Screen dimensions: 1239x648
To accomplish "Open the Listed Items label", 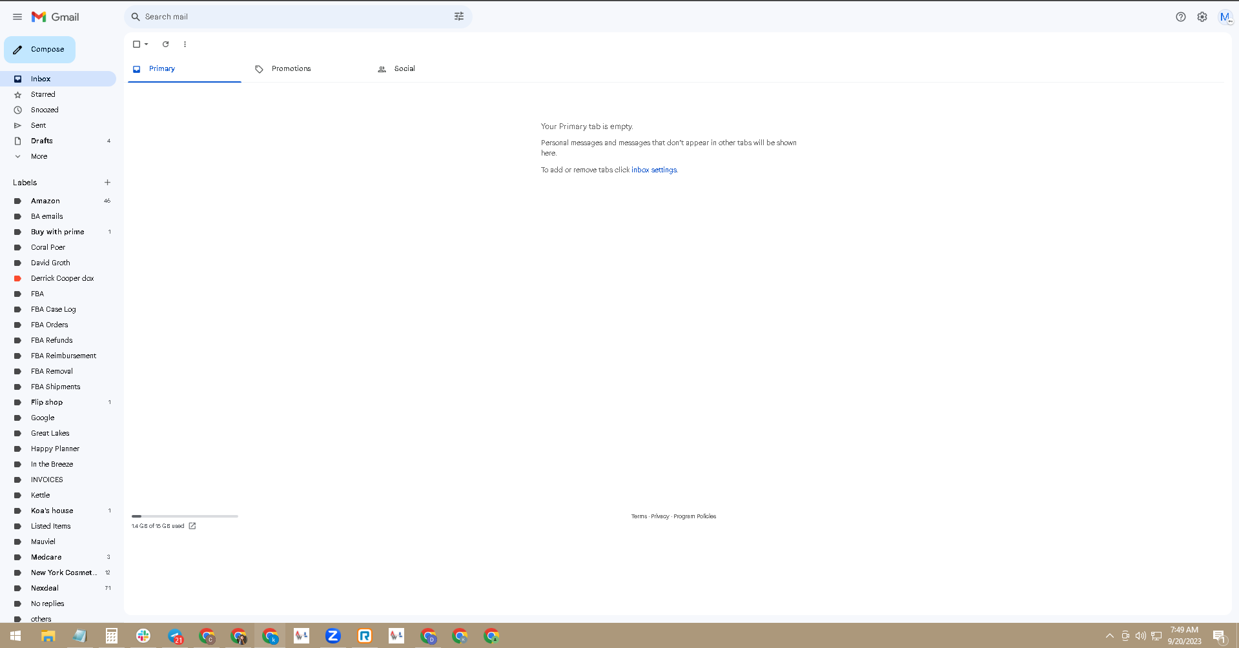I will pos(58,526).
